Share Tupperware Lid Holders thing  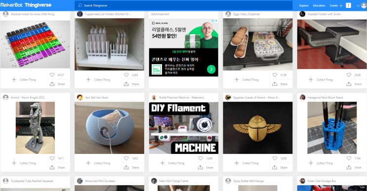[131, 84]
